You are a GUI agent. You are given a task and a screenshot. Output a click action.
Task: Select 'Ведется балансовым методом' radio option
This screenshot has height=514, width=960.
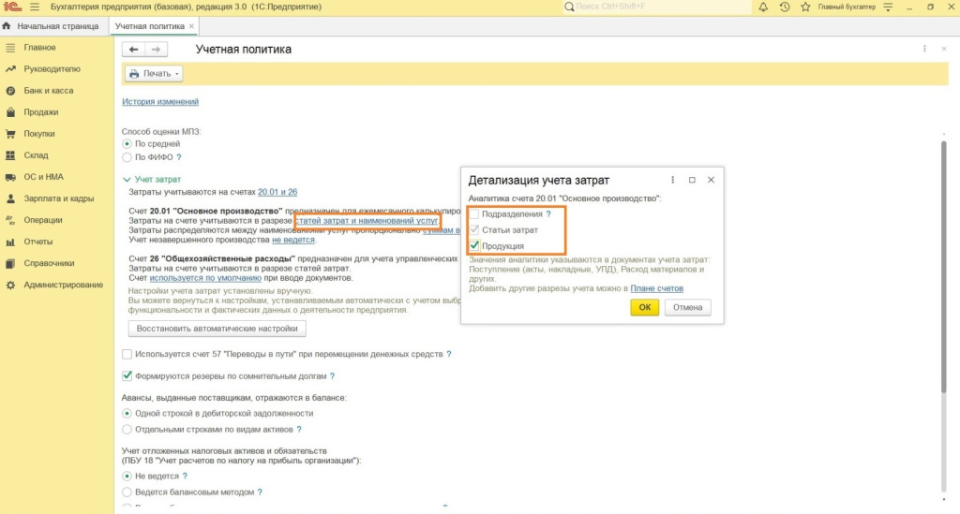(127, 492)
